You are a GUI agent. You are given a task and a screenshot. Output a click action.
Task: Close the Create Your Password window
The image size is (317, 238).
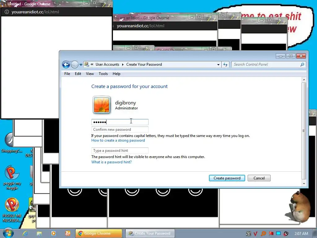(301, 56)
